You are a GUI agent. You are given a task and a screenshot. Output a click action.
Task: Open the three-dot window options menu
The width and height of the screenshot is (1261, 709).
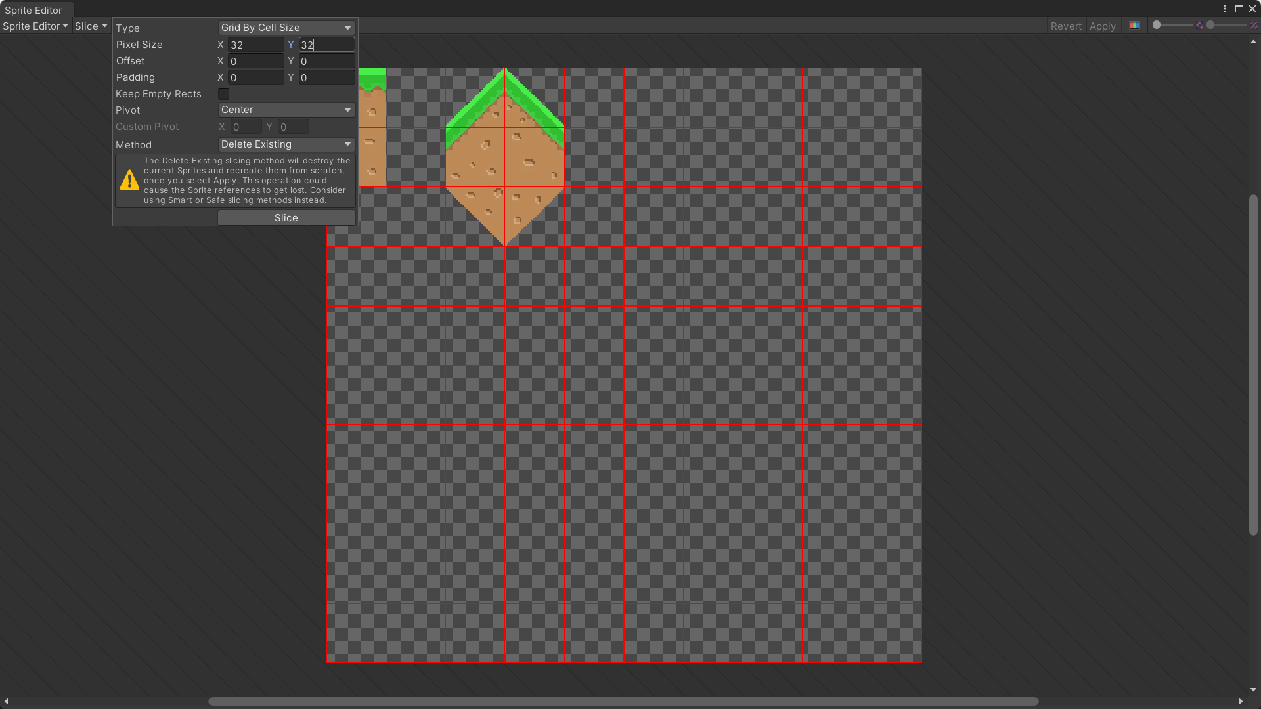pyautogui.click(x=1225, y=9)
